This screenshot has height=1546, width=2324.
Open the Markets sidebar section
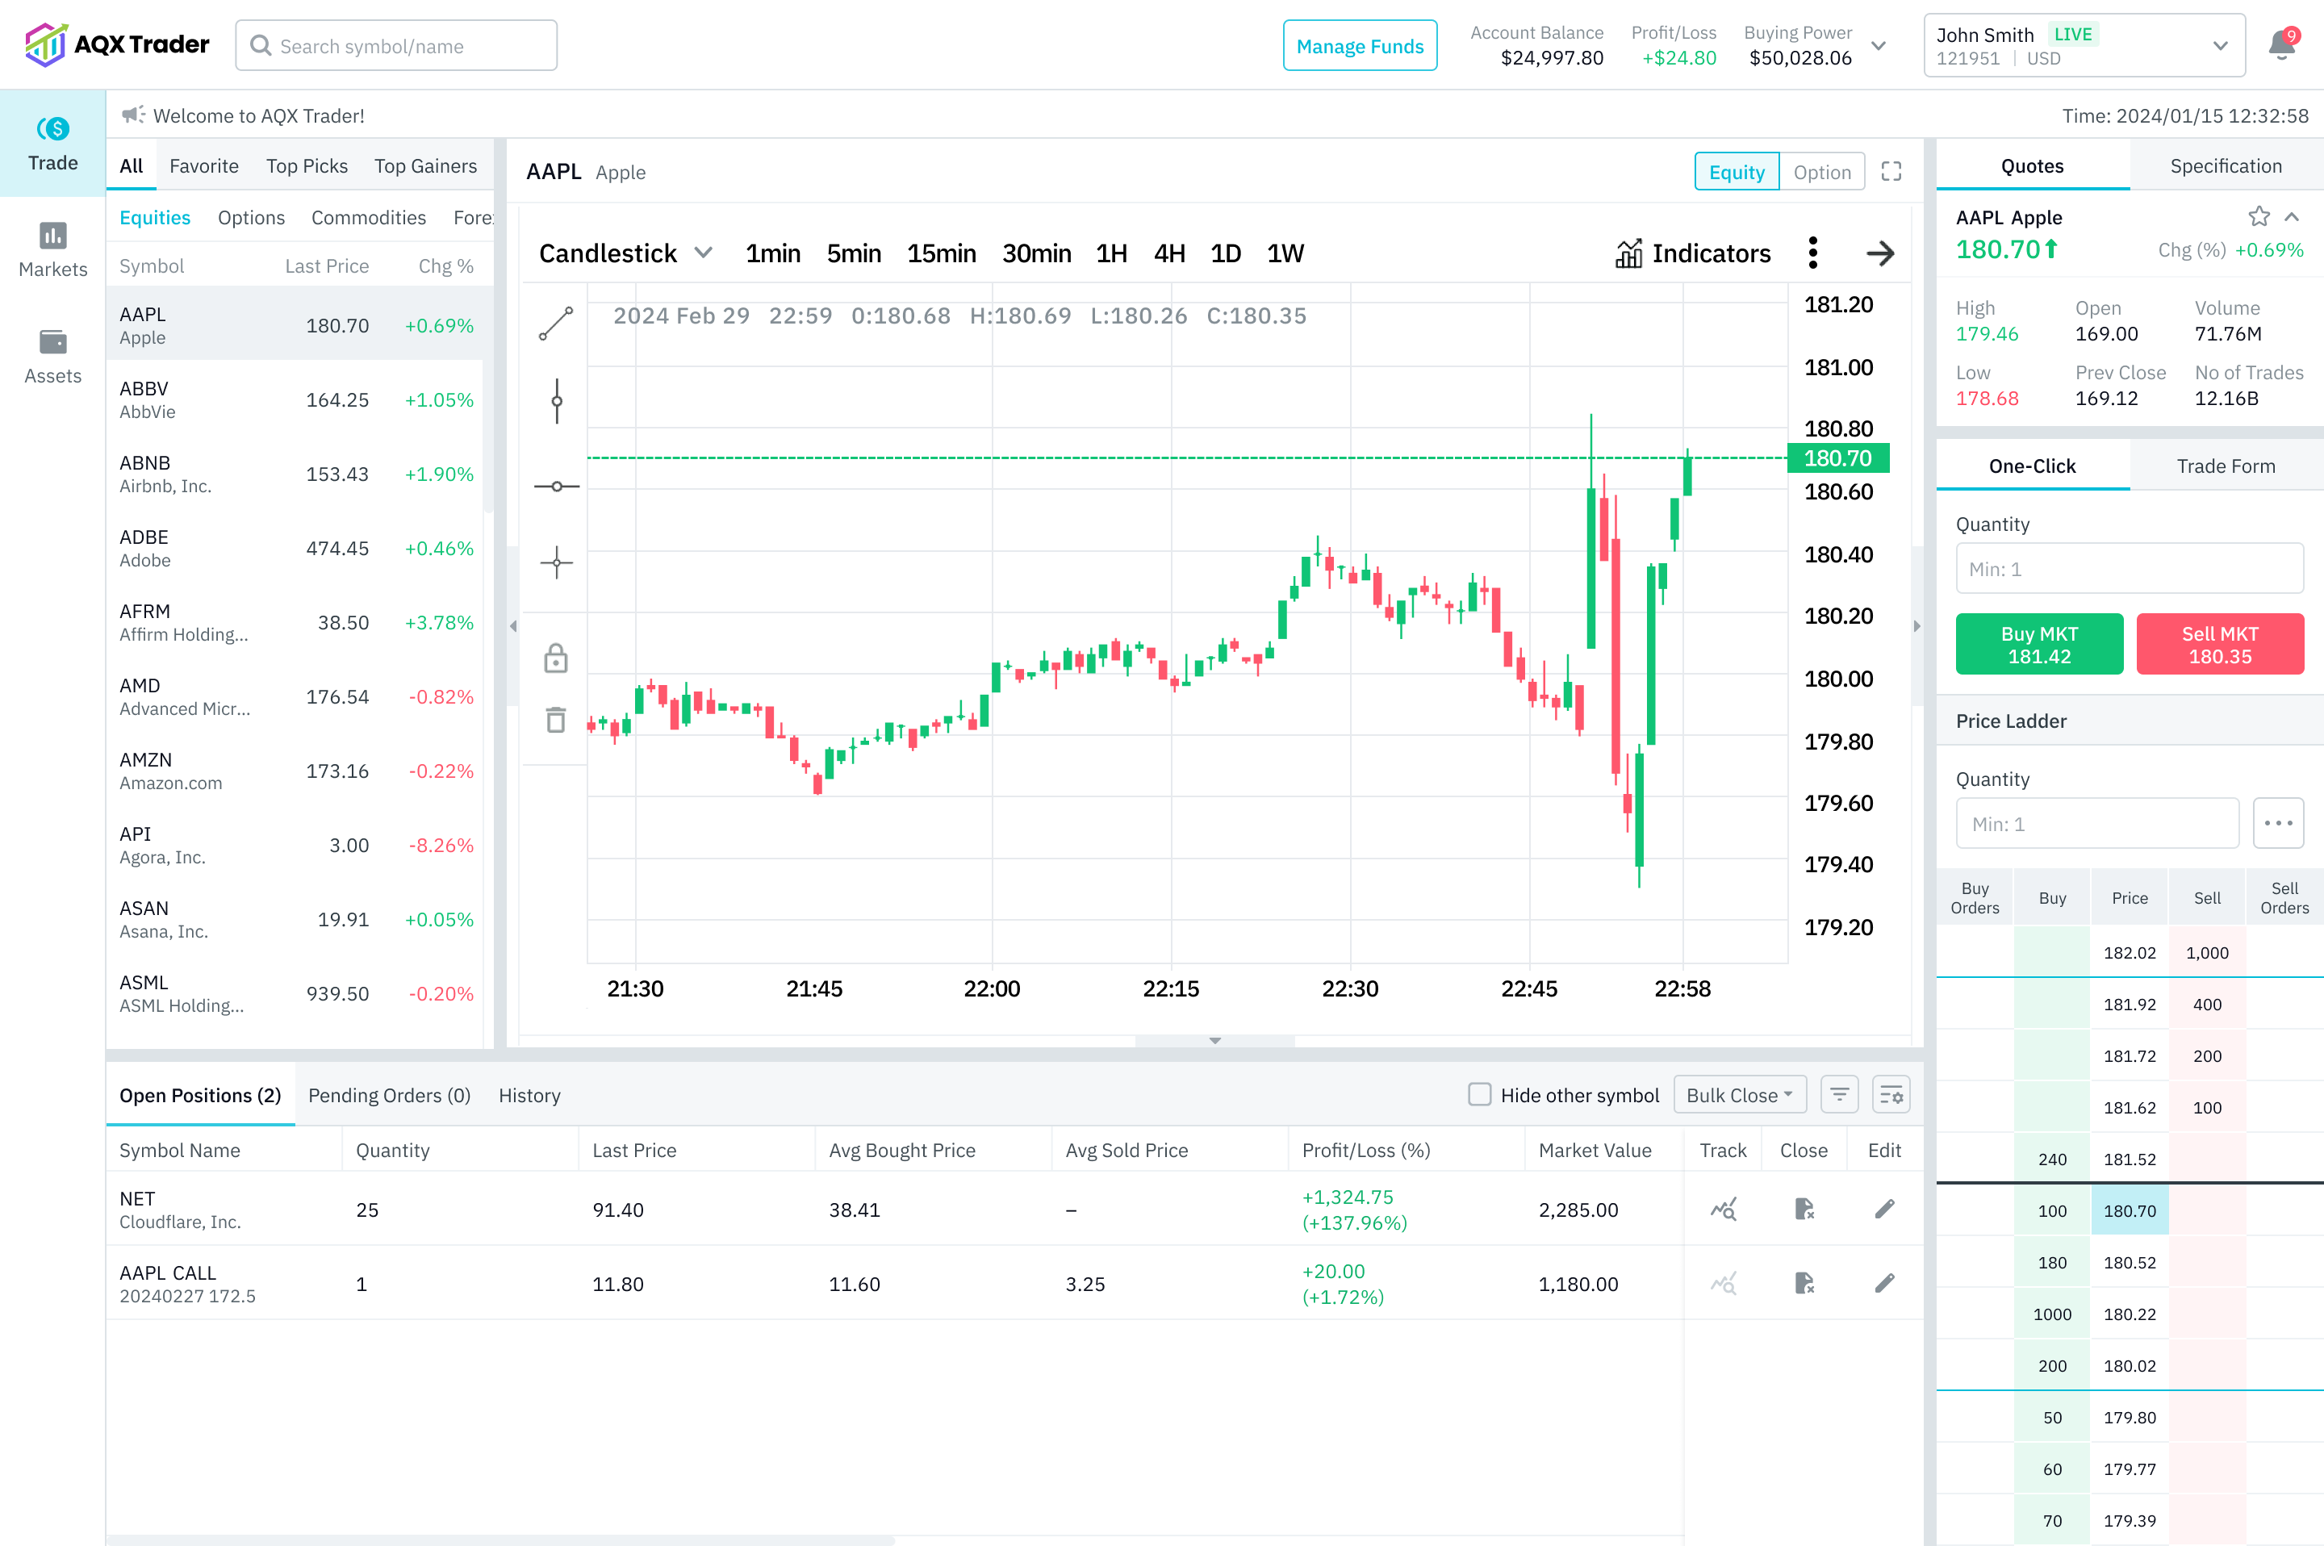click(x=52, y=250)
